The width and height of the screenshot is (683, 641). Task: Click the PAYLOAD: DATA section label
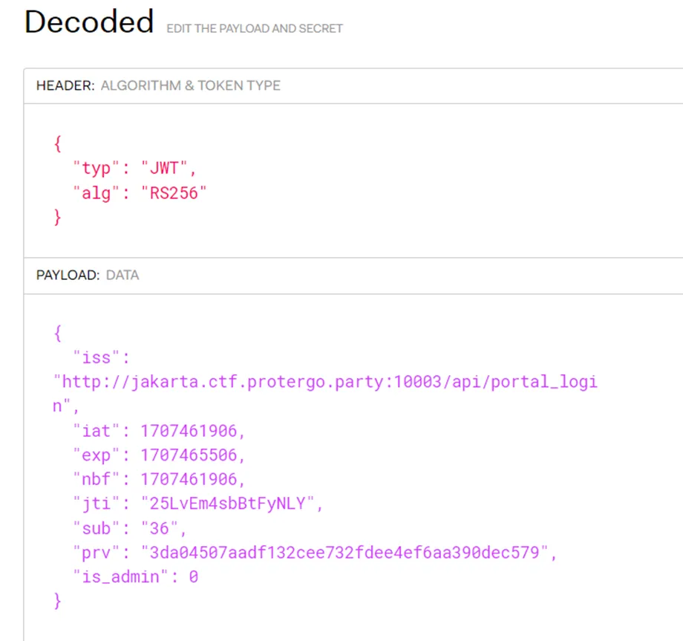(88, 275)
